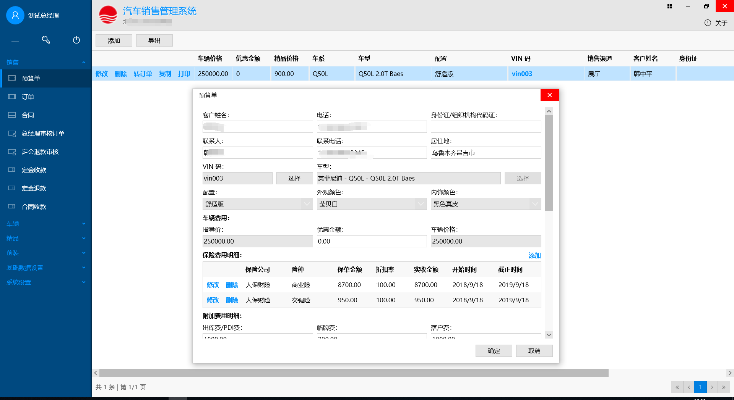
Task: Expand the 基础数据设置 sidebar section
Action: tap(46, 268)
